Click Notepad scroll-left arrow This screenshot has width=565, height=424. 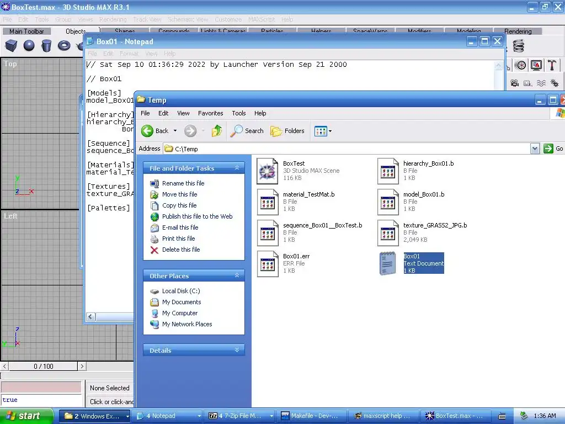coord(90,316)
